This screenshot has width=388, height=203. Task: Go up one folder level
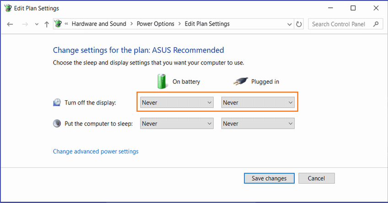pyautogui.click(x=47, y=24)
